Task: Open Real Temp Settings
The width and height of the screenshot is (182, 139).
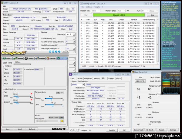Action: [173, 130]
